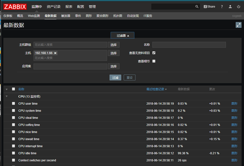
Task: Open 图形 link for CPU nice time
Action: tap(234, 132)
